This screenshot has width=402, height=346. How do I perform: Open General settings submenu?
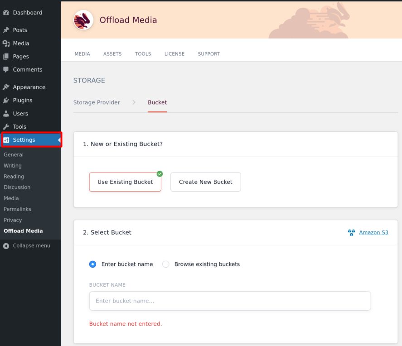[14, 155]
